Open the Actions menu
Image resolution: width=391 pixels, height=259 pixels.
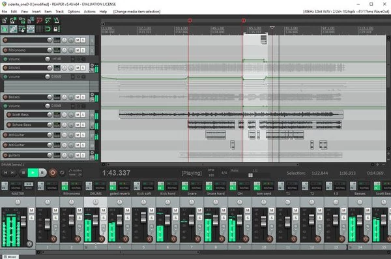coord(89,12)
